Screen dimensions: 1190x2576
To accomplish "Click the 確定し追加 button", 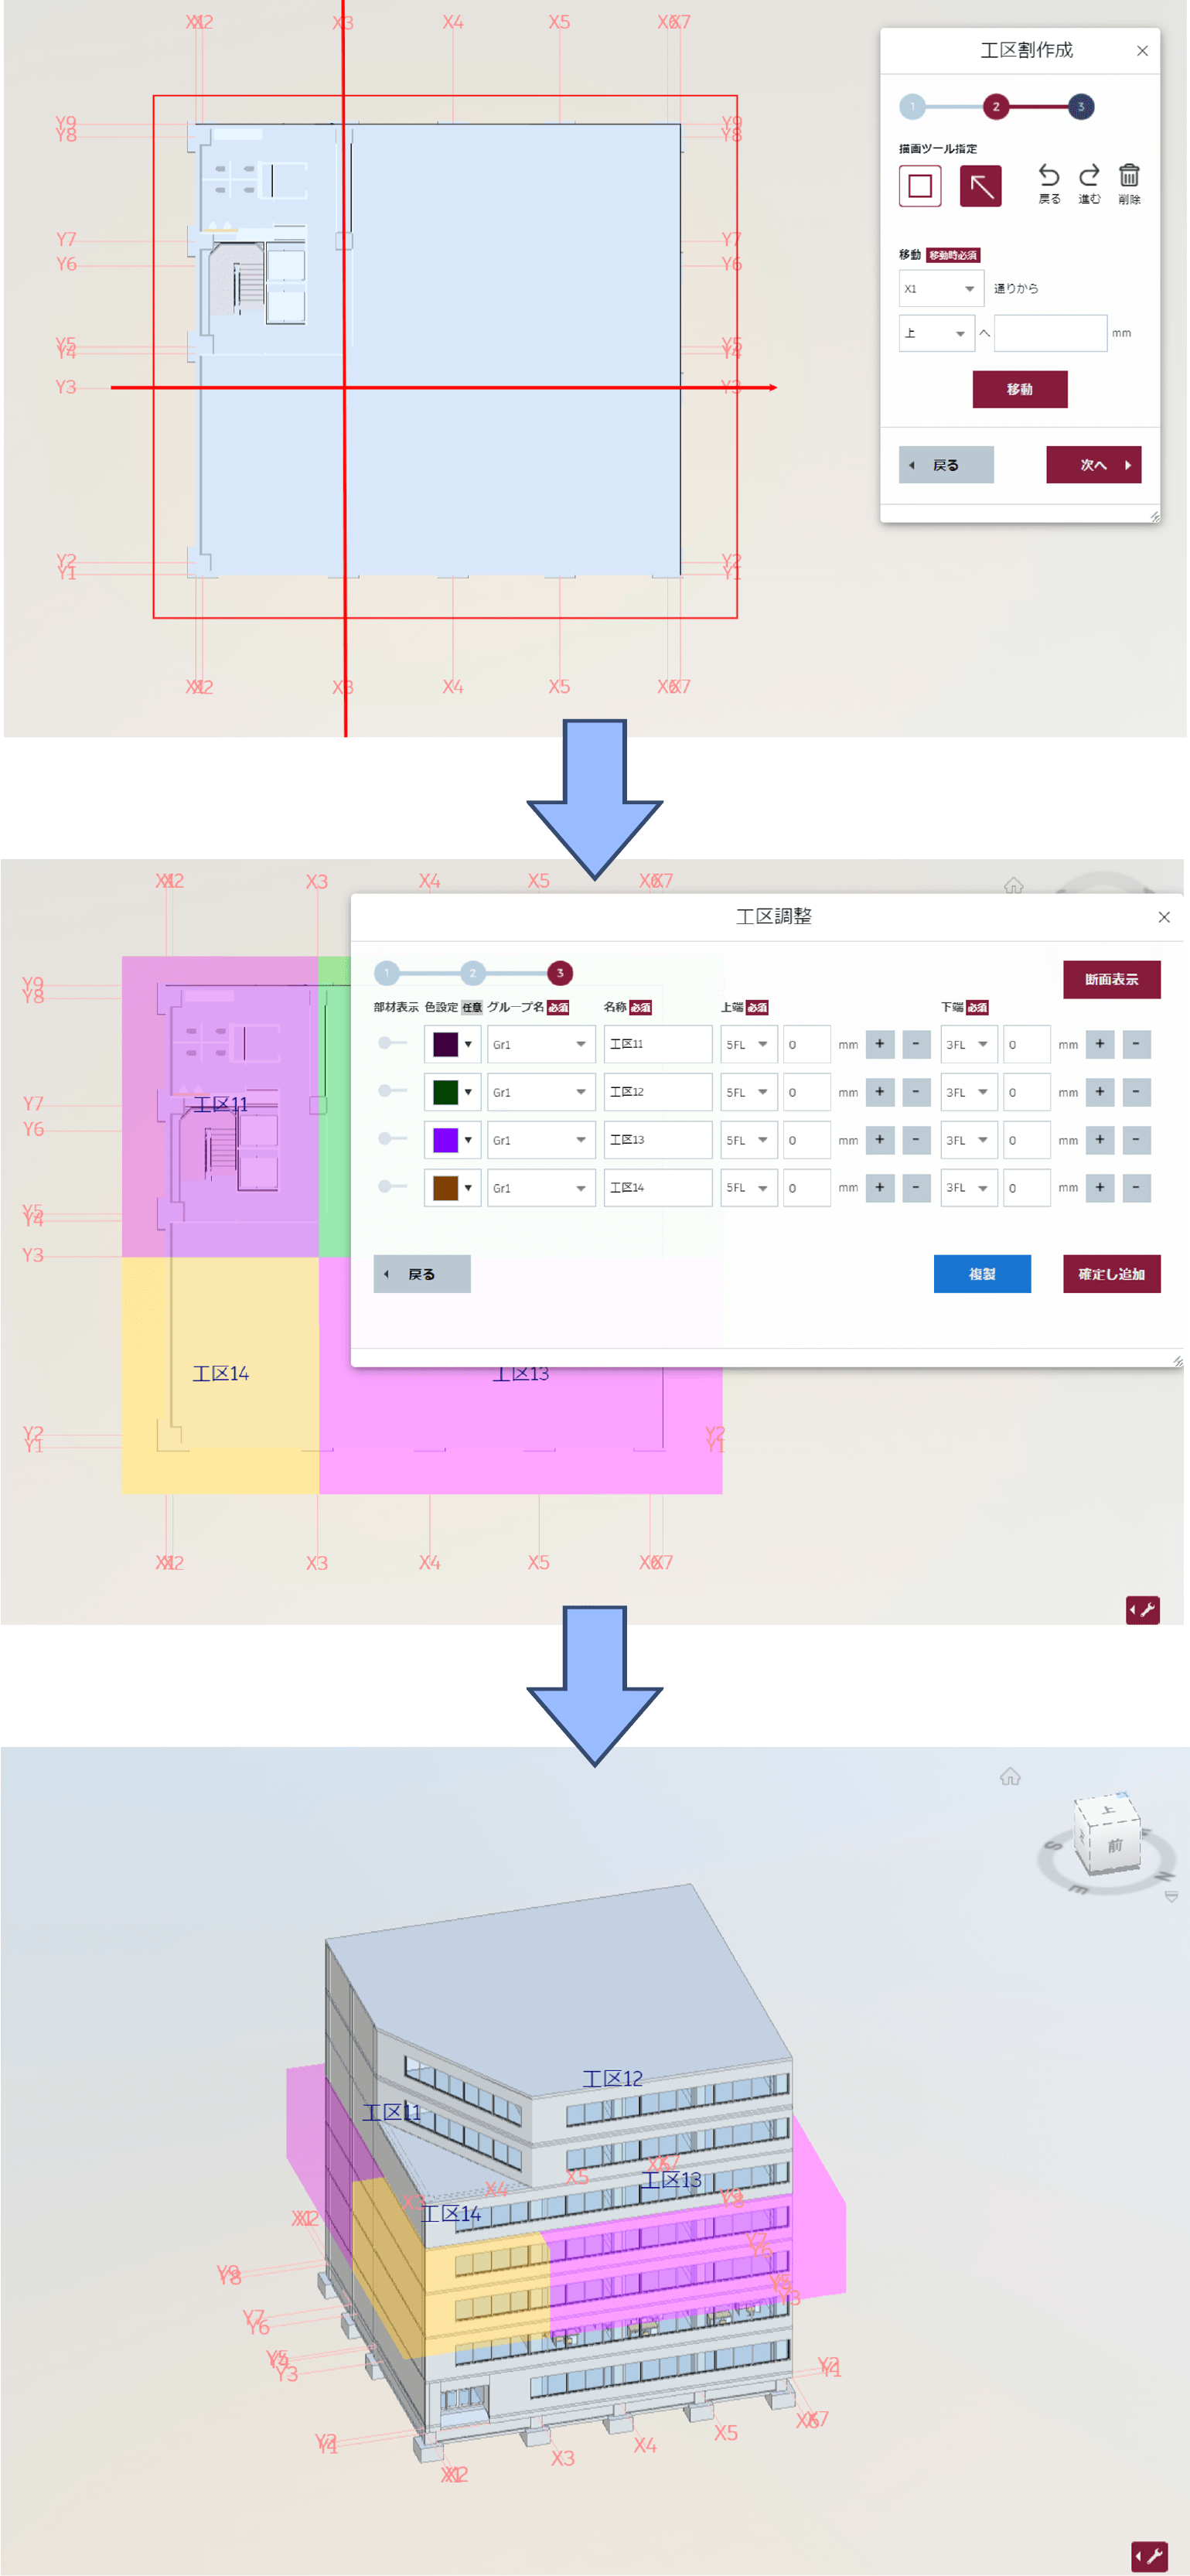I will point(1111,1273).
